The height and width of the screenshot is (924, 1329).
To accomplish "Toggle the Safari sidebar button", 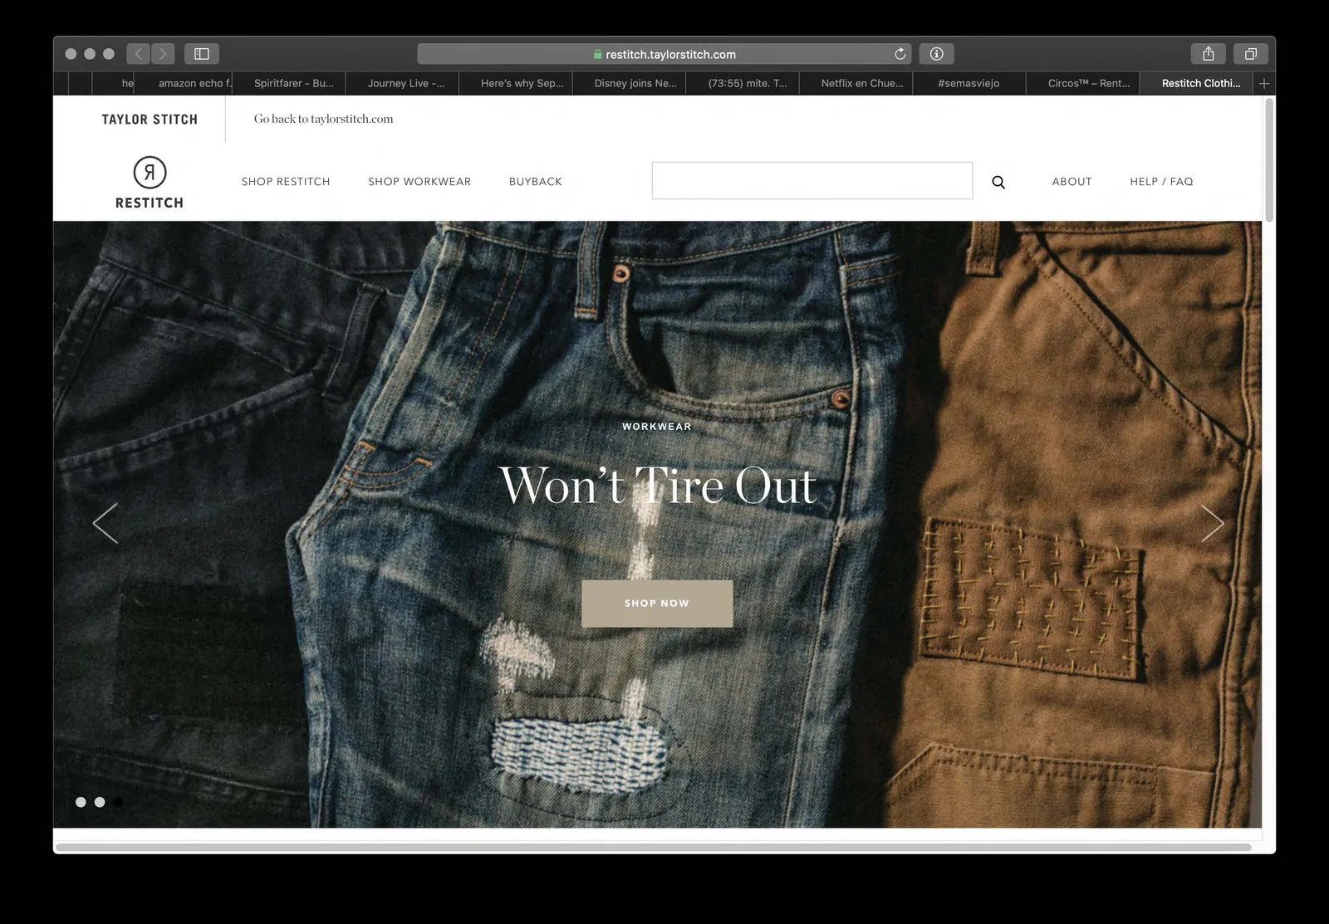I will tap(201, 54).
